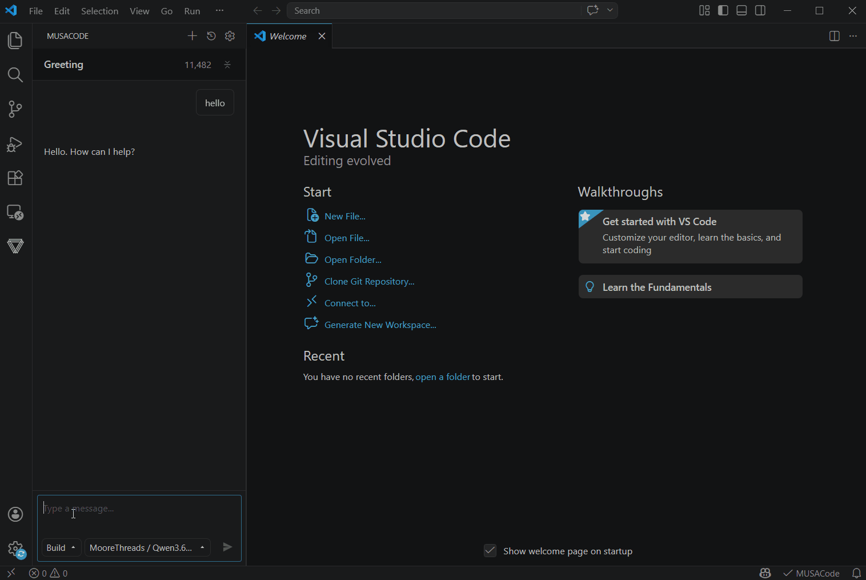Open the File menu
The height and width of the screenshot is (580, 866).
pos(36,11)
